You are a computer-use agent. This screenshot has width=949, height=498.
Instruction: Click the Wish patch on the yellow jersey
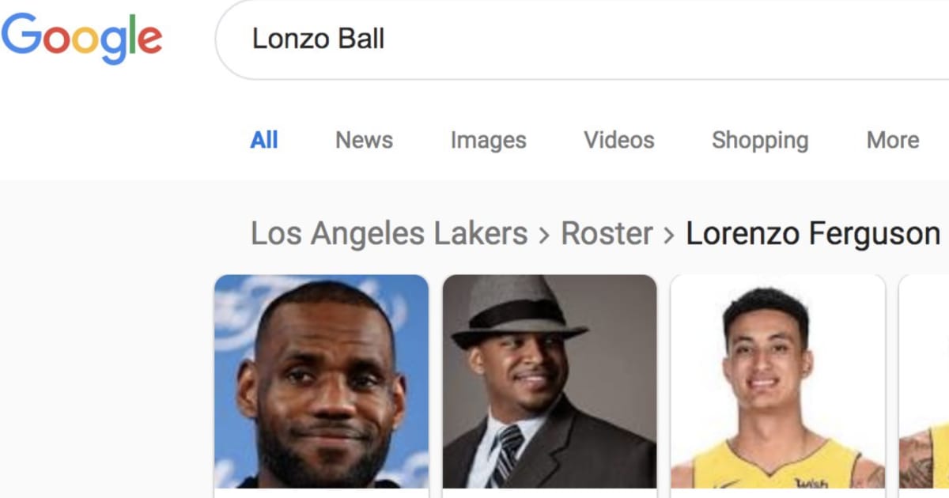pyautogui.click(x=811, y=482)
